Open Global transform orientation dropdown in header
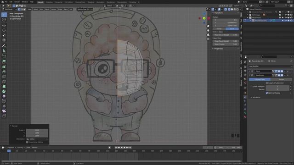Image resolution: width=294 pixels, height=165 pixels. [x=109, y=6]
